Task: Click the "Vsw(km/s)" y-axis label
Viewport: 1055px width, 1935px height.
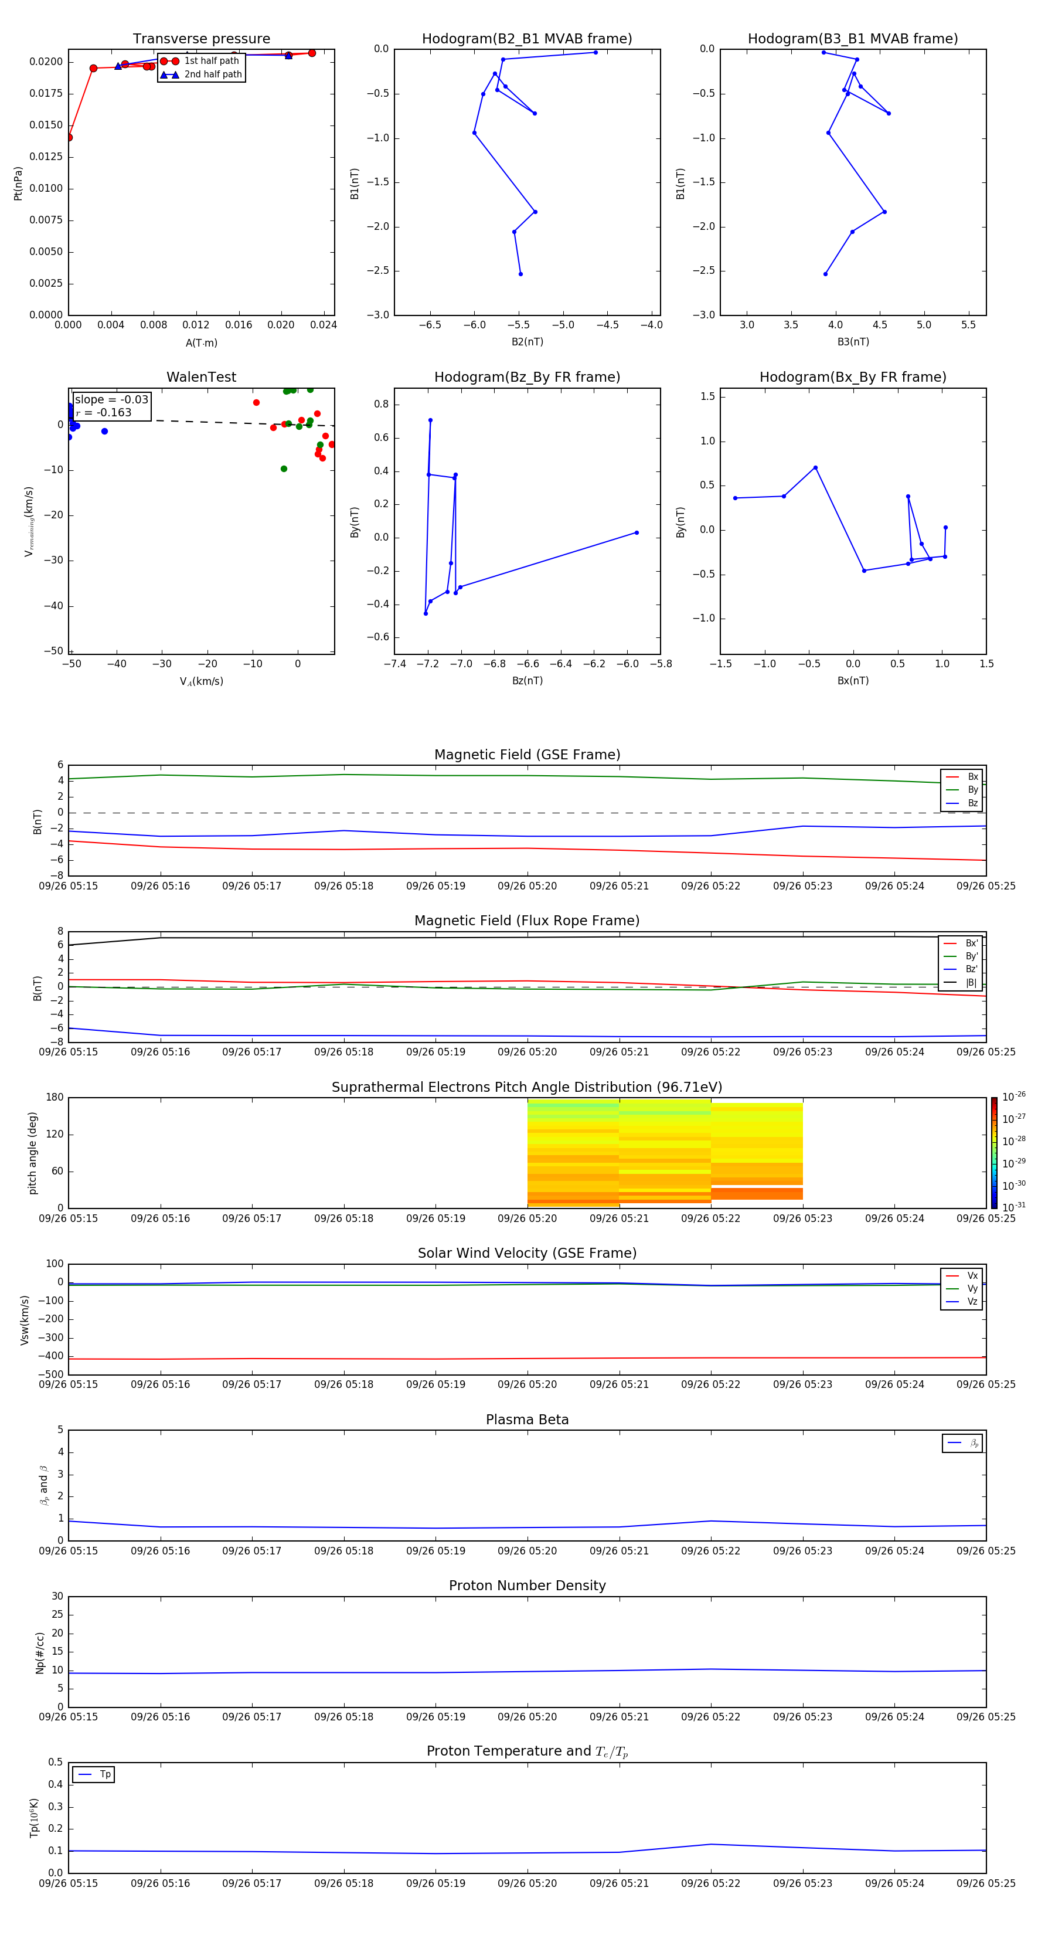Action: [x=25, y=1320]
